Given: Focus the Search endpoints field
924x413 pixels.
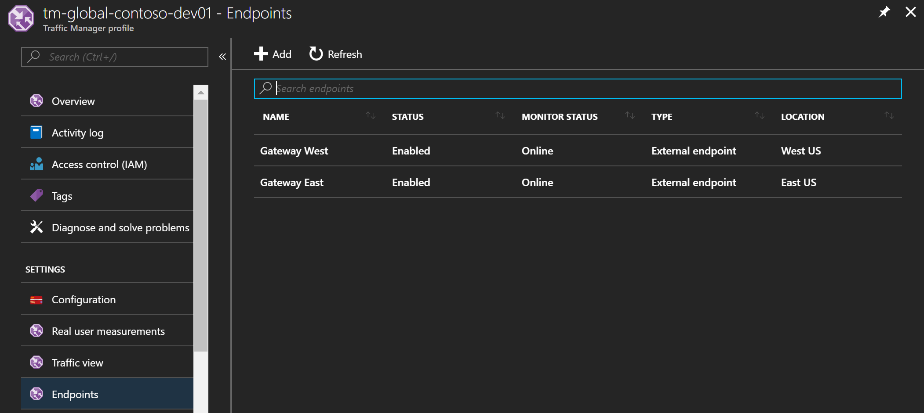Looking at the screenshot, I should 578,89.
